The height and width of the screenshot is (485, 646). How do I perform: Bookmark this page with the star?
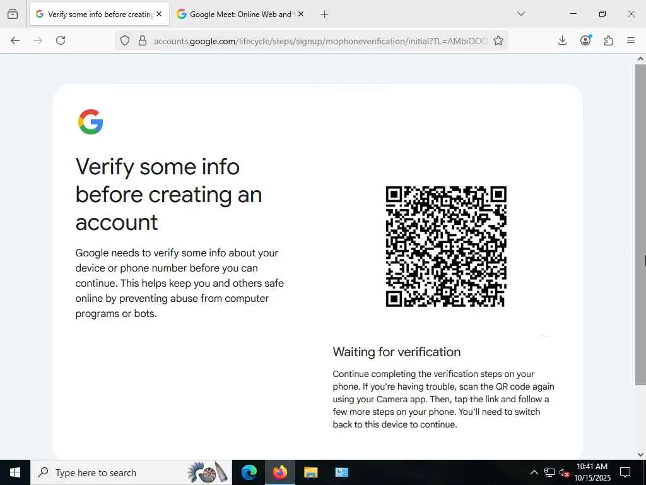click(x=498, y=40)
